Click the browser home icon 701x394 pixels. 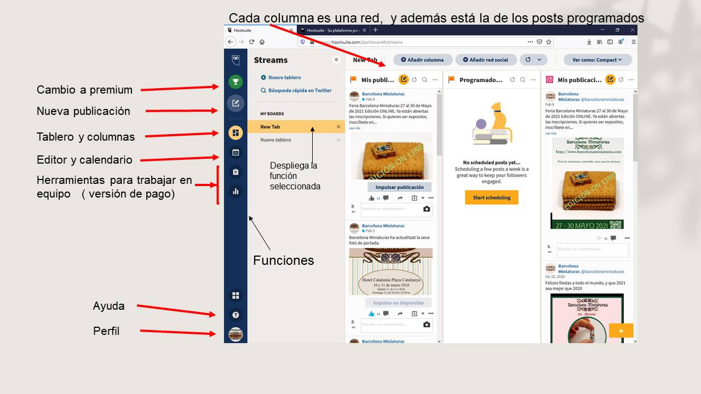(x=262, y=42)
